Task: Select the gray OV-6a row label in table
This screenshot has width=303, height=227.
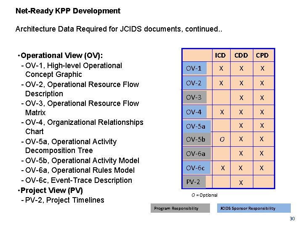Action: (197, 154)
